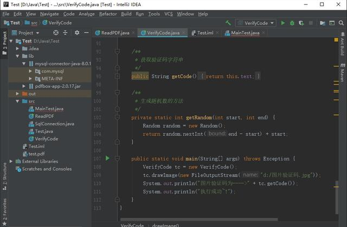The image size is (347, 227).
Task: Click the collapsed getCode method body fold
Action: click(230, 76)
